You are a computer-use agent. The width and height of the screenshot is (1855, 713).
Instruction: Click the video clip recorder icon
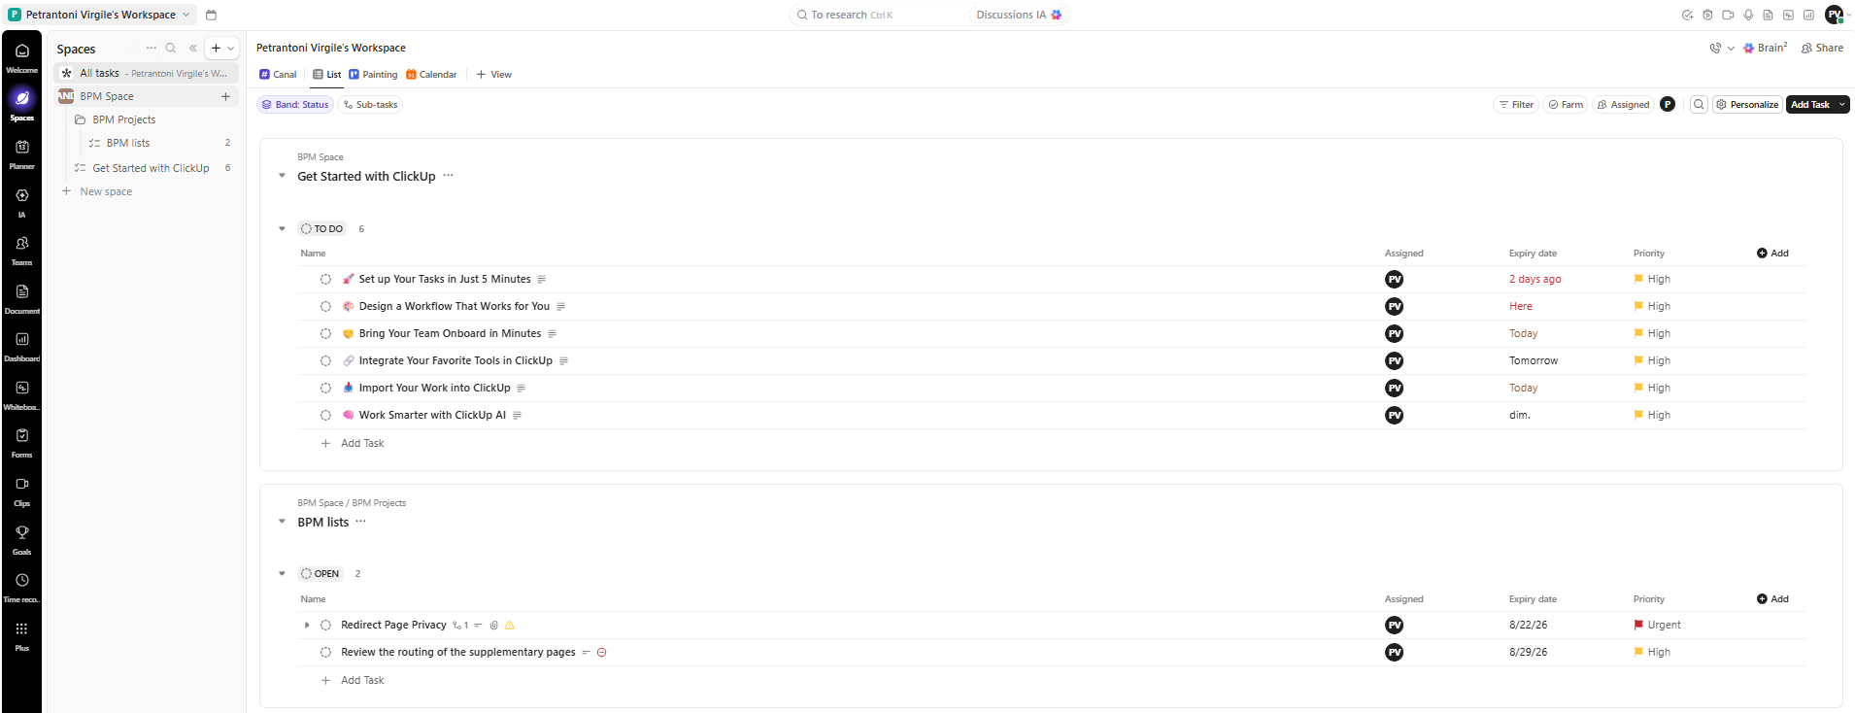click(x=1728, y=15)
